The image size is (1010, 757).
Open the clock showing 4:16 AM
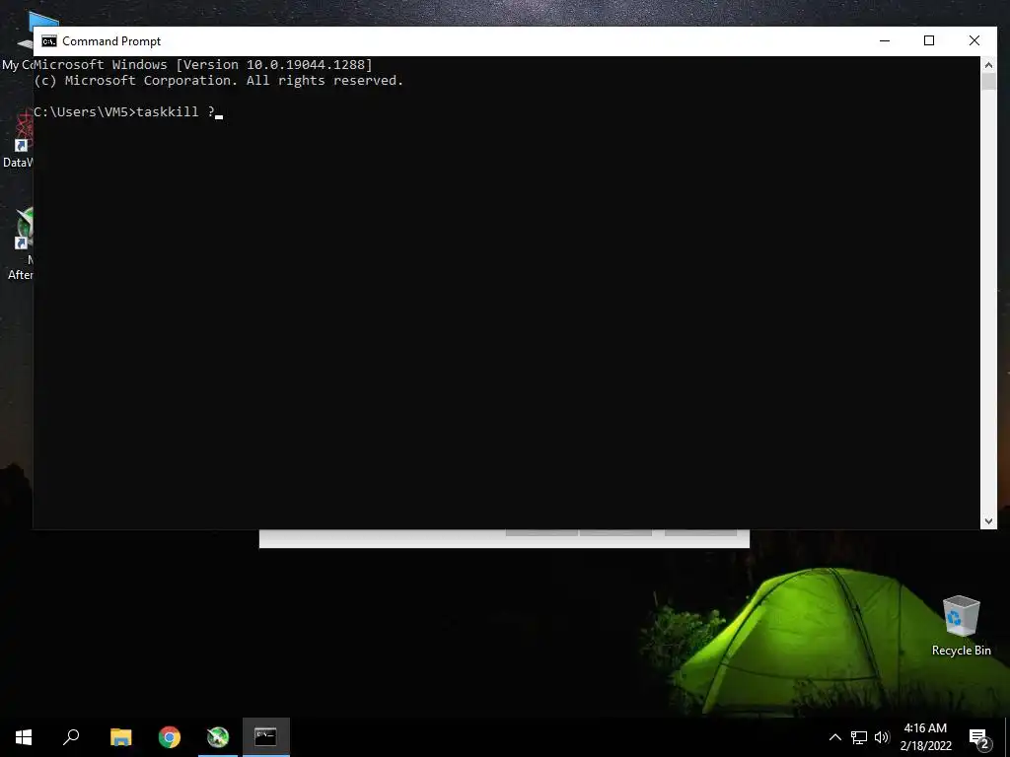coord(925,737)
